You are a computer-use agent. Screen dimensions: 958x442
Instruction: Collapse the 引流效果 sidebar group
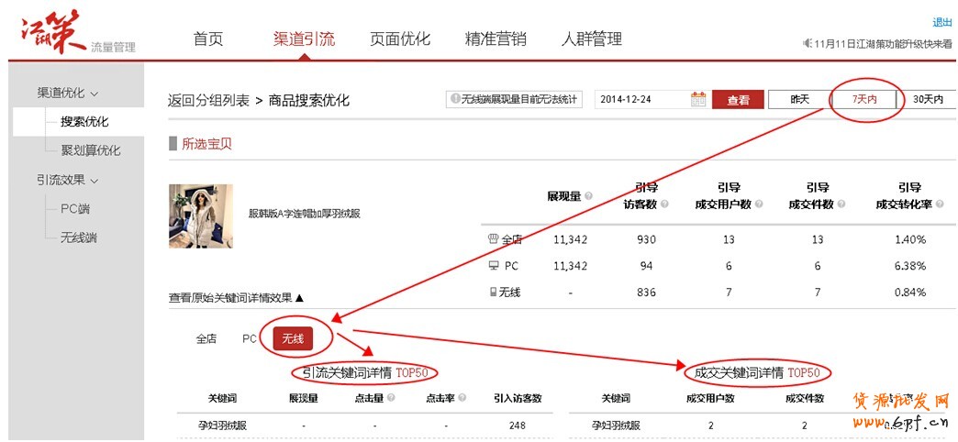tap(68, 180)
